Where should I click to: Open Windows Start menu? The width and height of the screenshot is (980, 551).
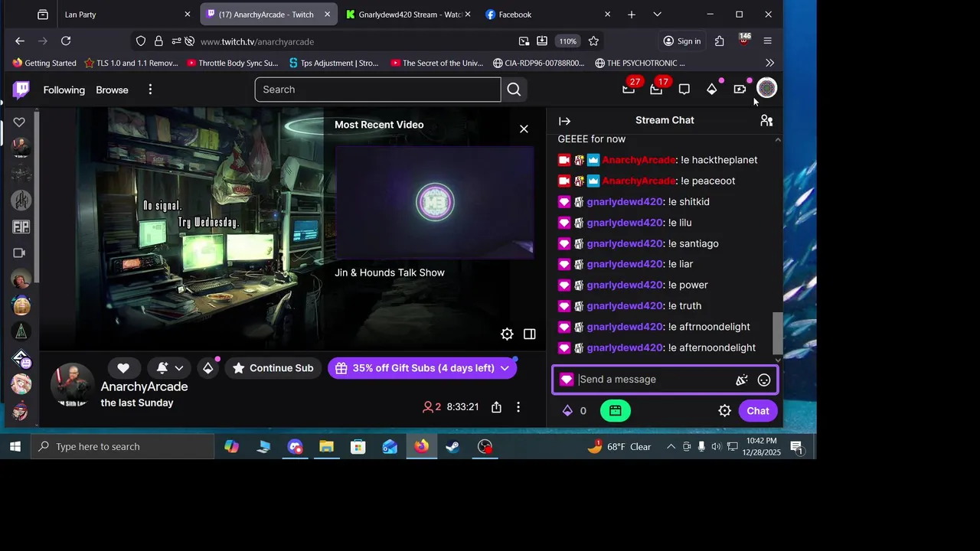(x=15, y=447)
